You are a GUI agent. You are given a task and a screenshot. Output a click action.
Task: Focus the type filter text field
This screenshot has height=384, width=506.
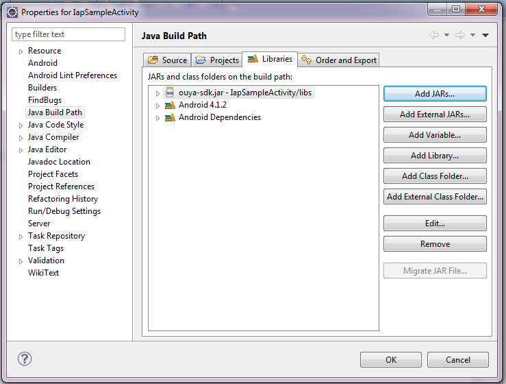tap(68, 34)
